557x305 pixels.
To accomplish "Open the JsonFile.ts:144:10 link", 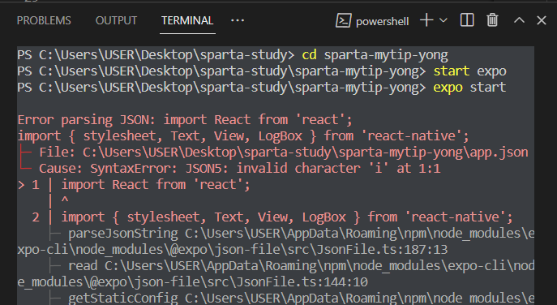I will [302, 282].
